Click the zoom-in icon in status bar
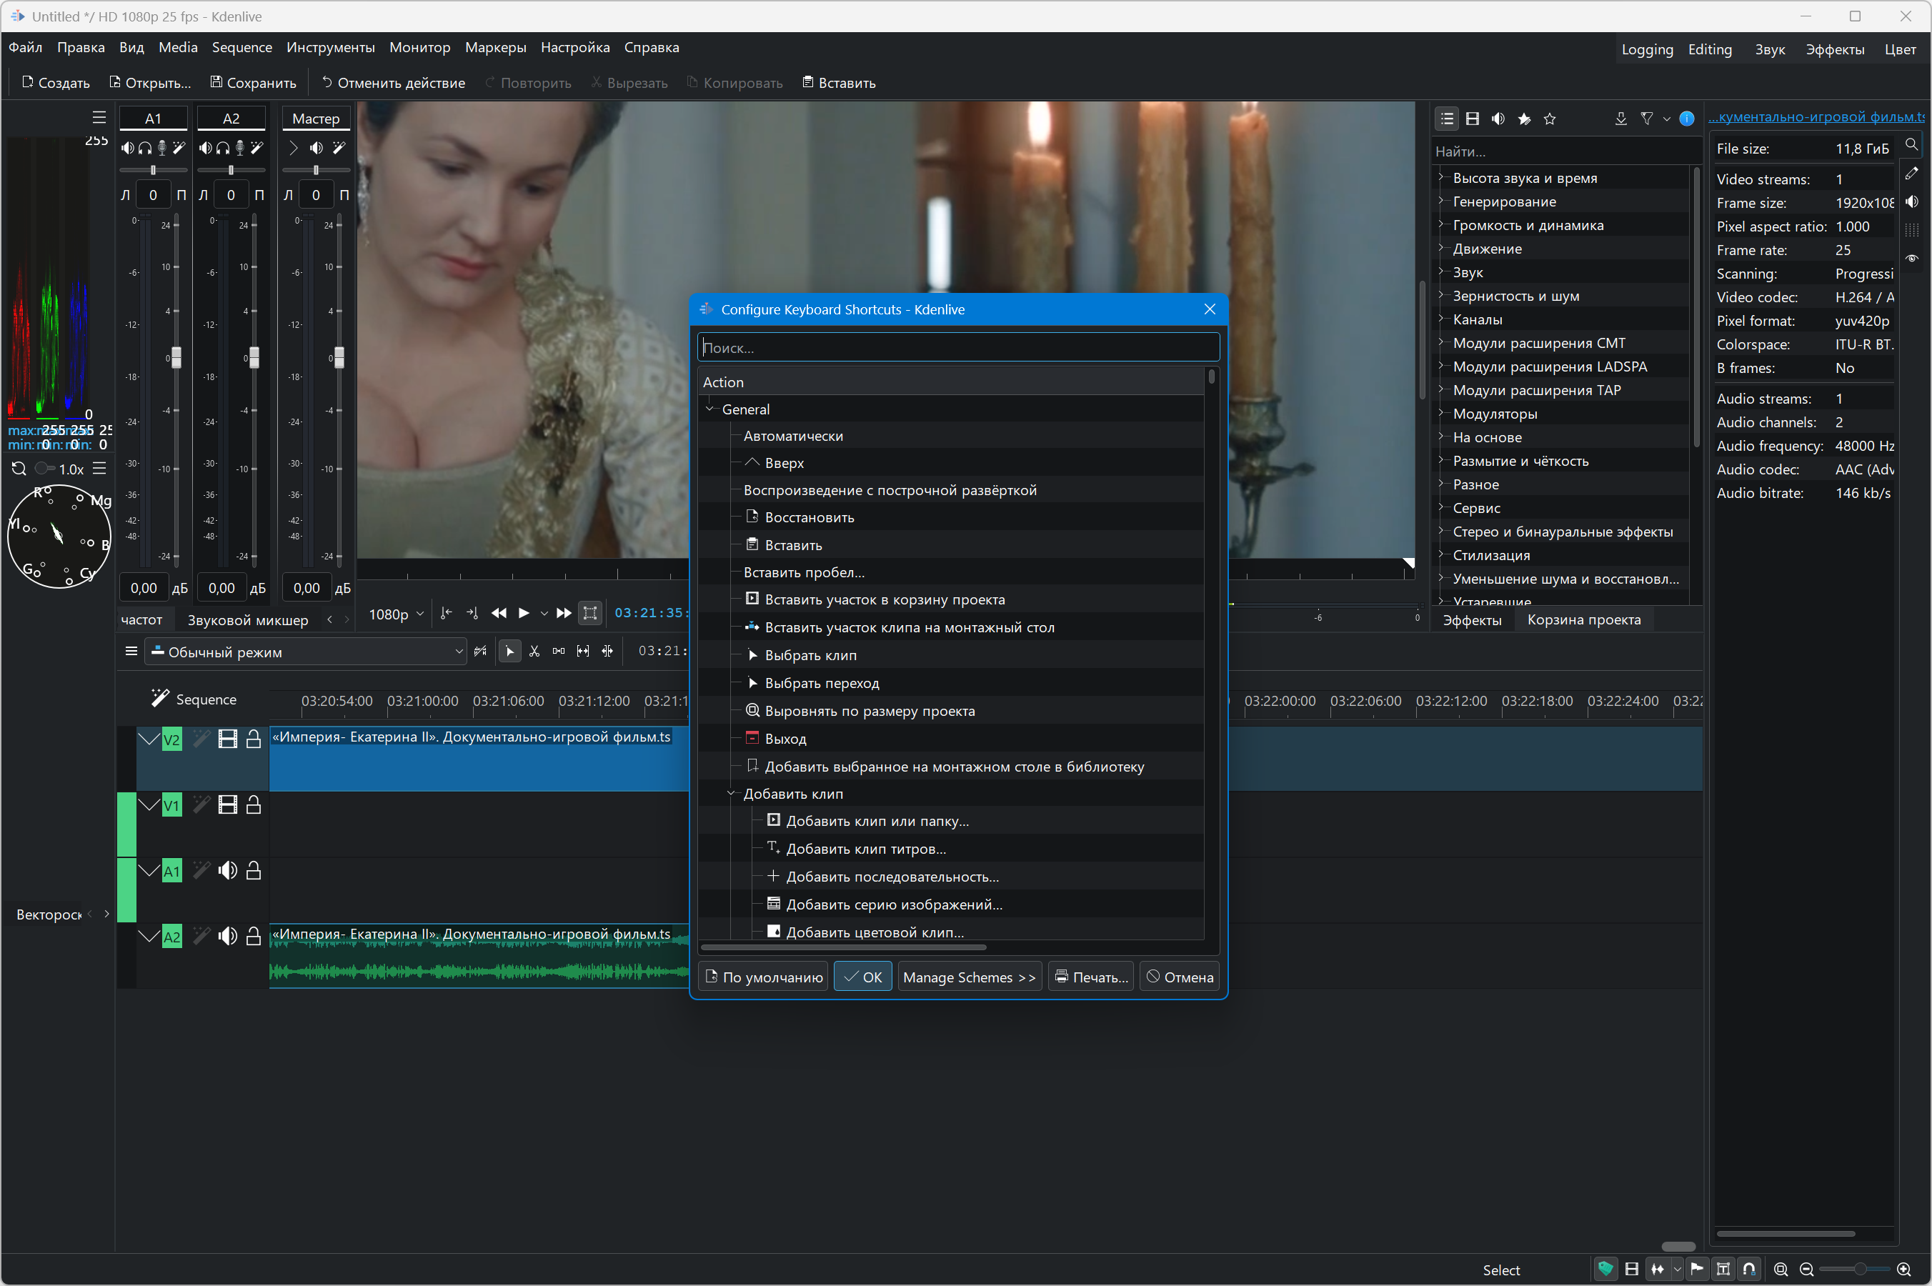1932x1286 pixels. pos(1903,1270)
